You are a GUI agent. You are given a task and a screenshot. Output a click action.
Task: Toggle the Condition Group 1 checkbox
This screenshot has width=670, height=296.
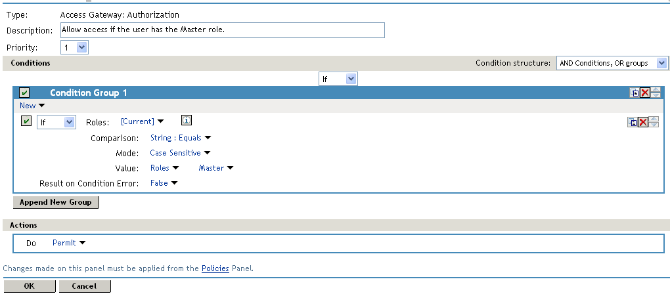coord(24,93)
